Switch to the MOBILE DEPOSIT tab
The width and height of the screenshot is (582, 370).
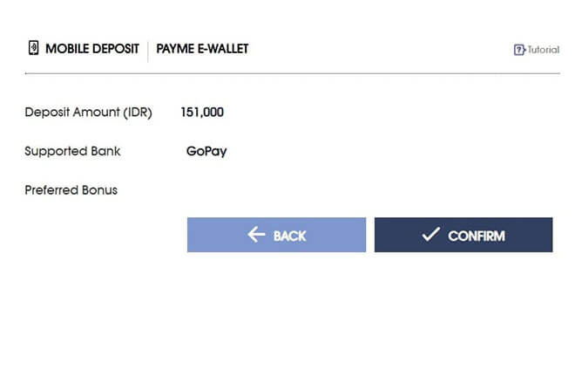coord(92,49)
